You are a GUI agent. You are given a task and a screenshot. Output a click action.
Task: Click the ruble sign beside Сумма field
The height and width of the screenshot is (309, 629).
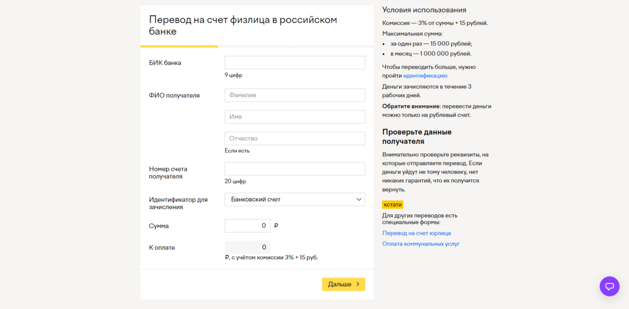point(276,226)
